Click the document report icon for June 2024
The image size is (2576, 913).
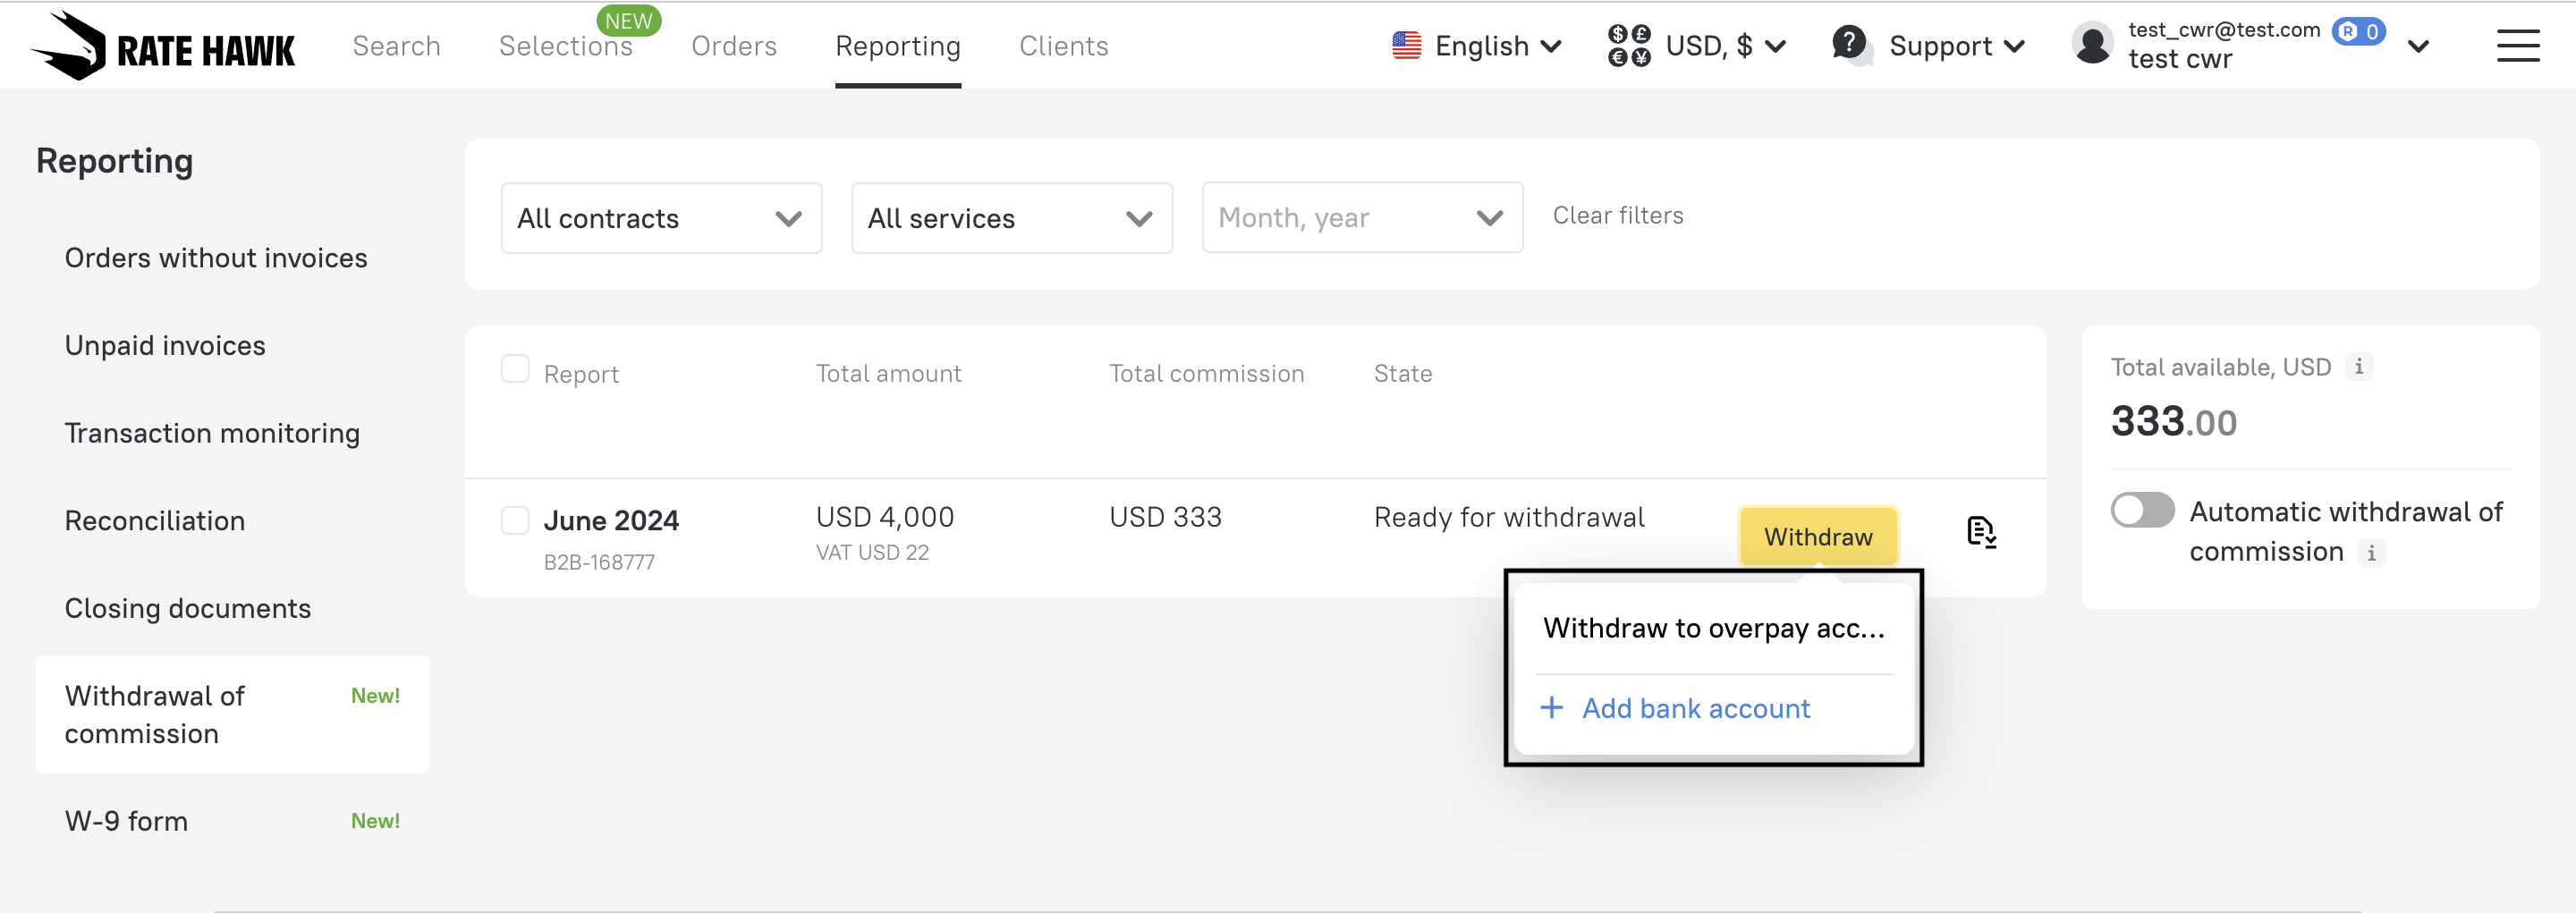1980,532
